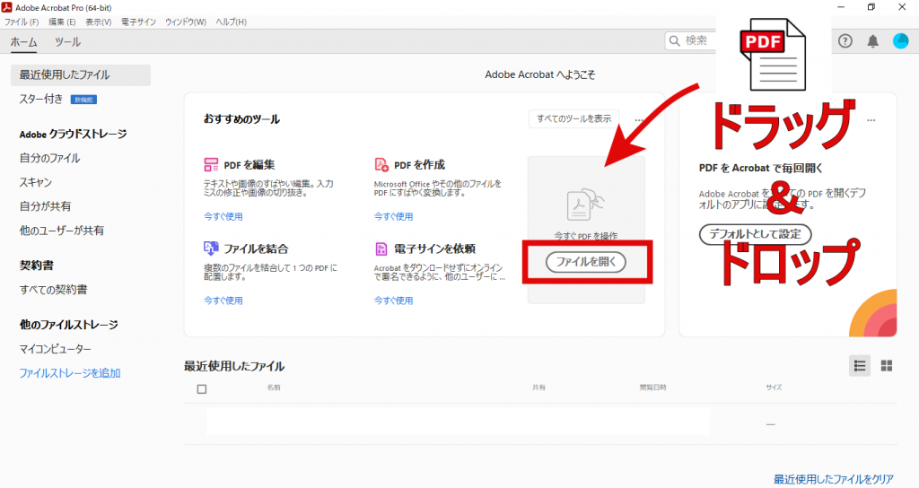Click 最近使用したファイルをクリア link
This screenshot has height=488, width=919.
834,479
